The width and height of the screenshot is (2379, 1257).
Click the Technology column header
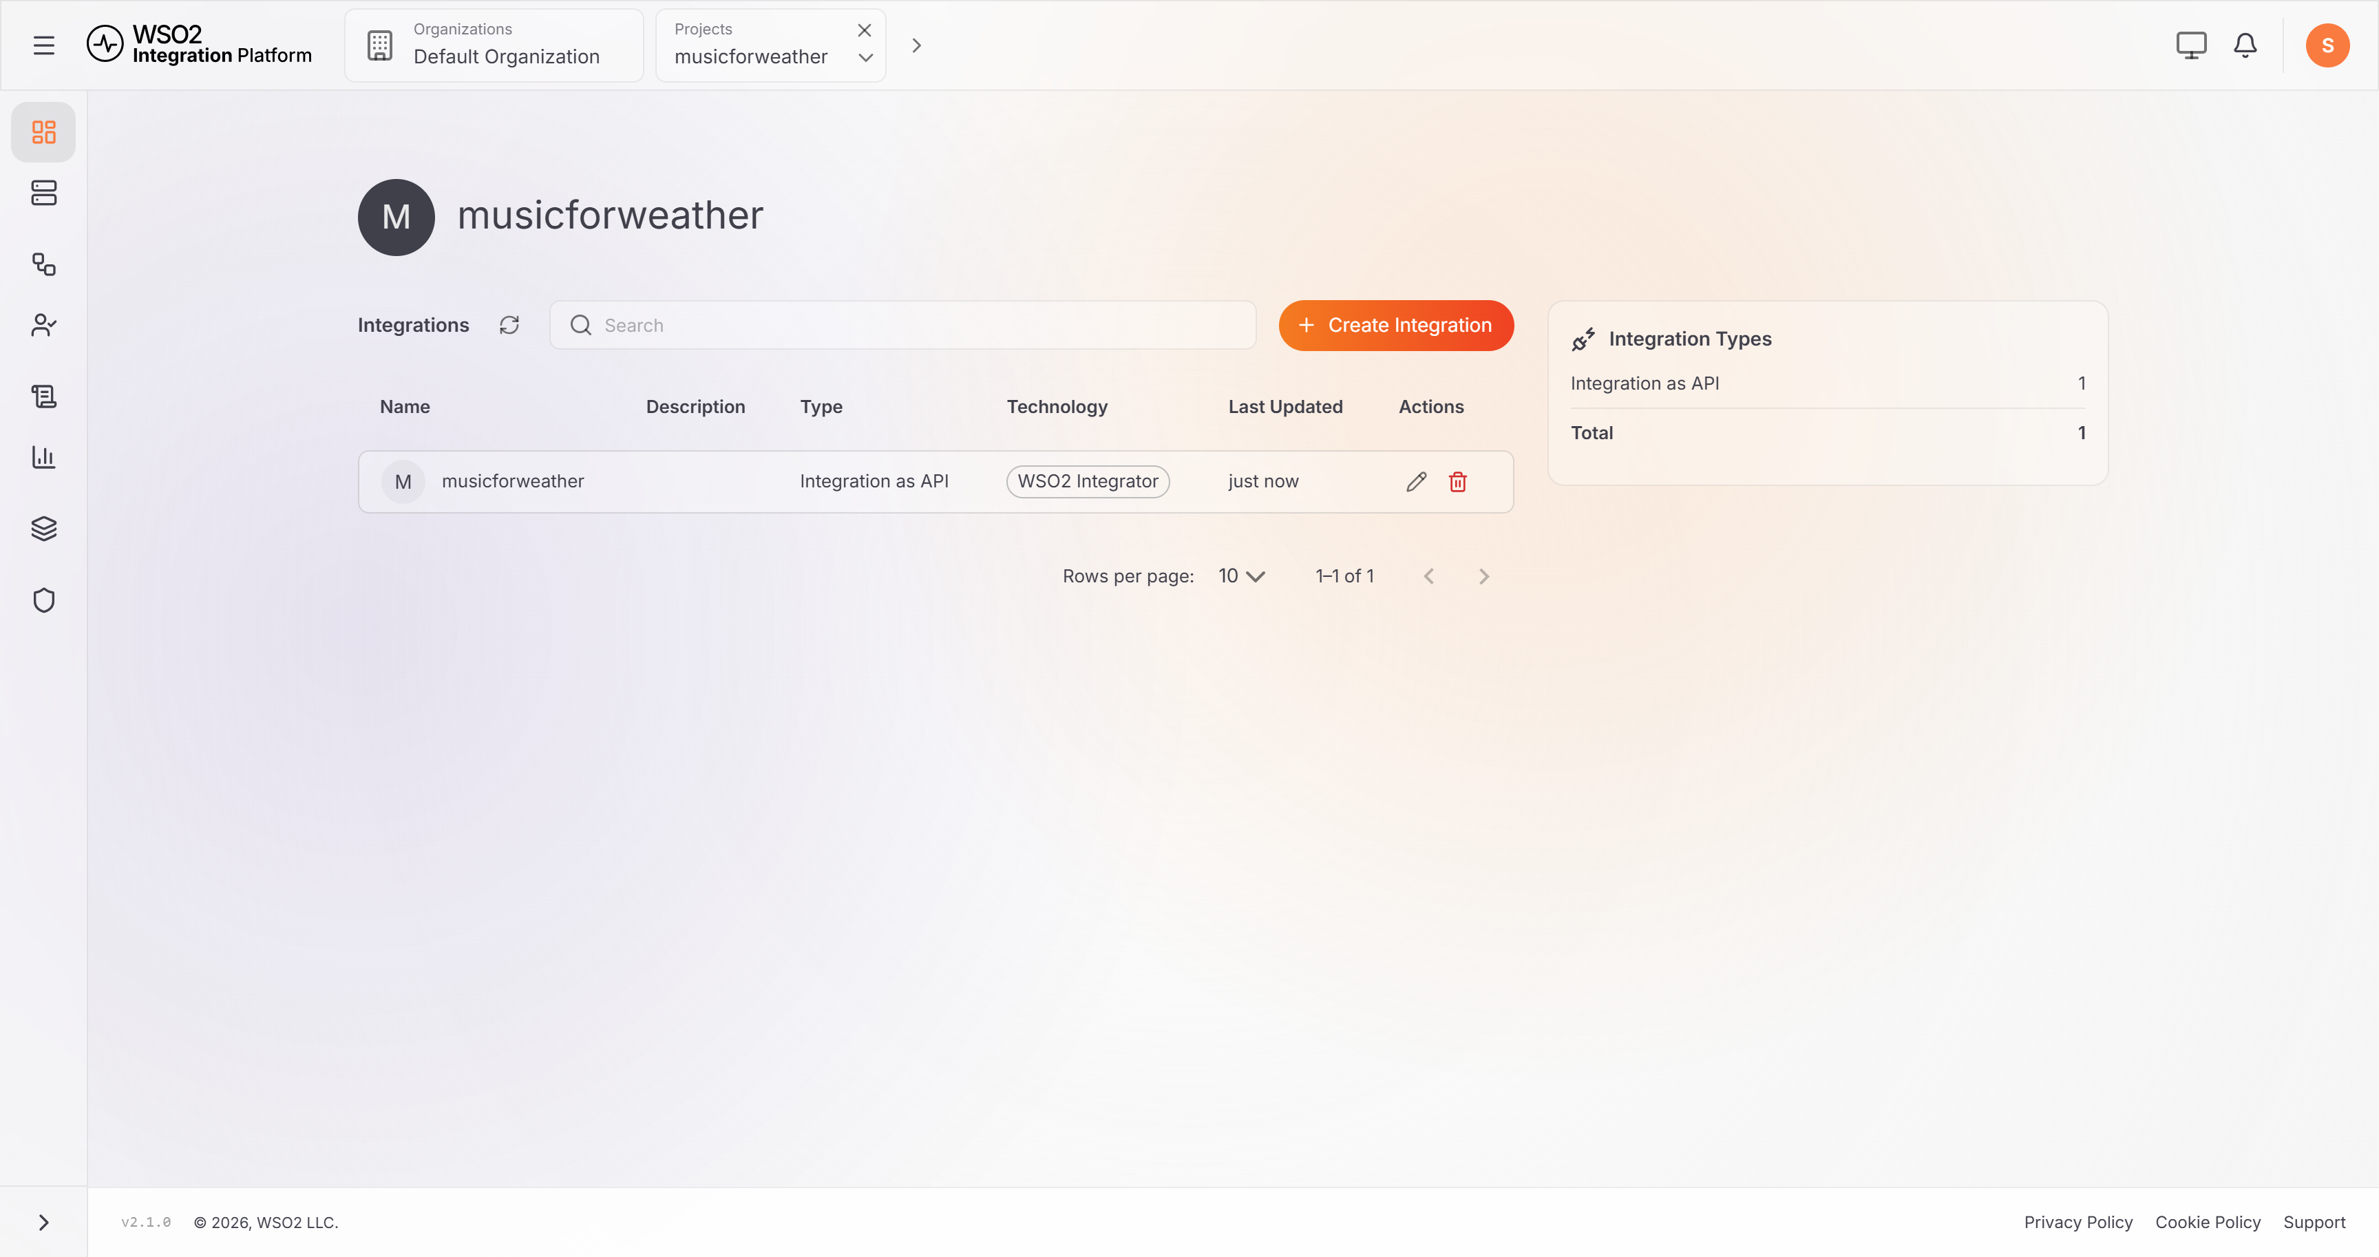click(1057, 406)
